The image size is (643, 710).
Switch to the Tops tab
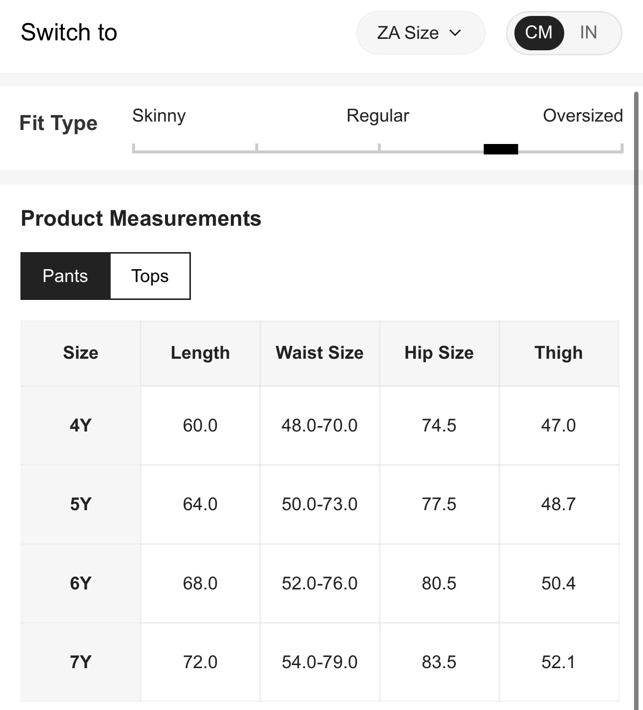(150, 276)
